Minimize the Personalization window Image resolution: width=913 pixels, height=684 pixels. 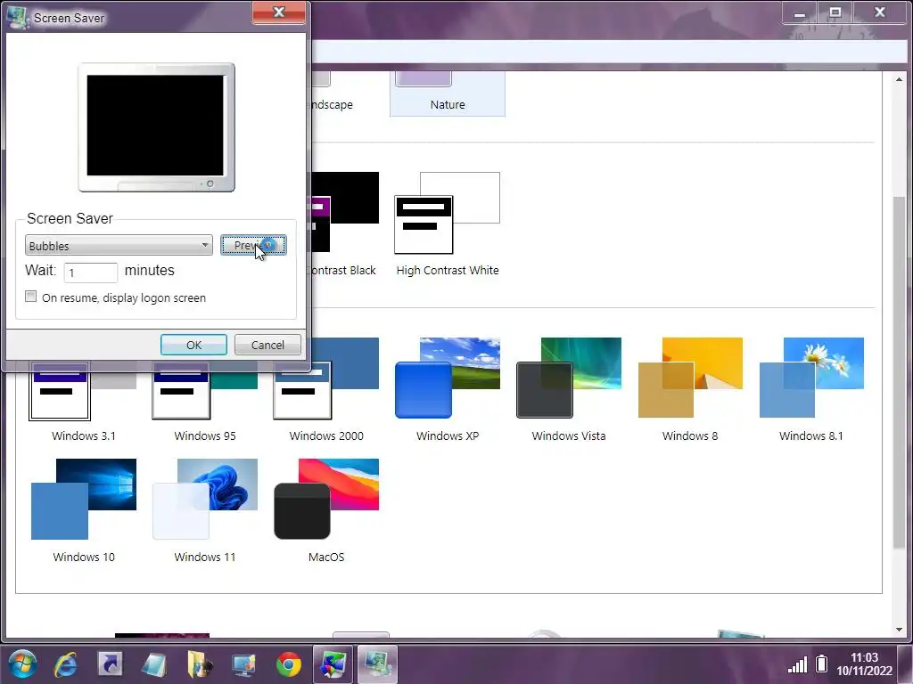click(800, 12)
